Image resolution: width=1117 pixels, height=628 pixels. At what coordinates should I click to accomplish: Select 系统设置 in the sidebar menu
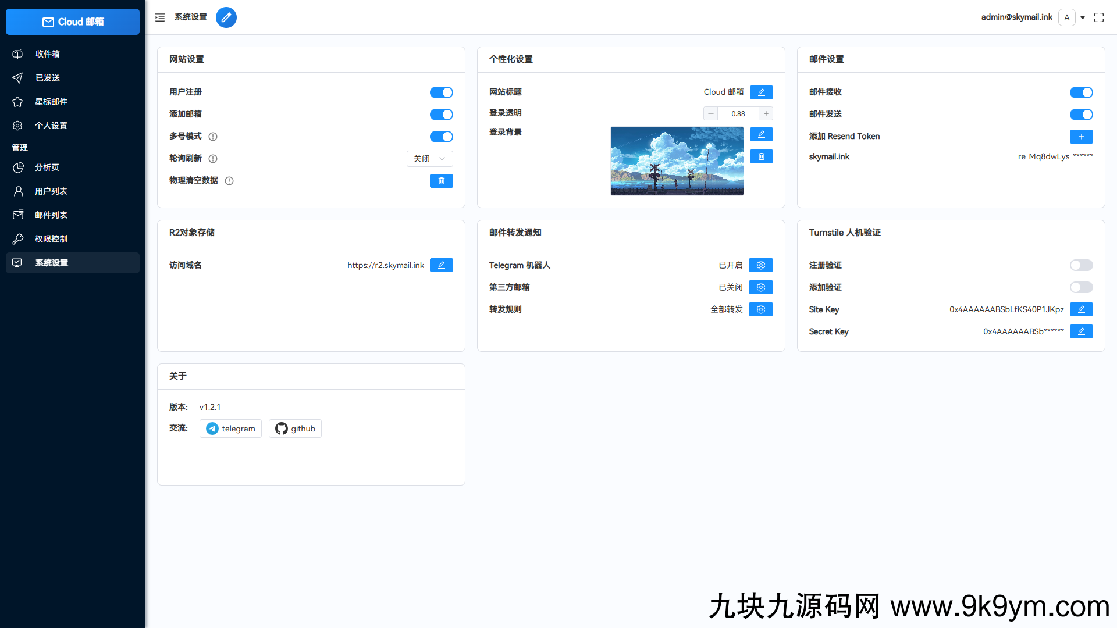[52, 262]
